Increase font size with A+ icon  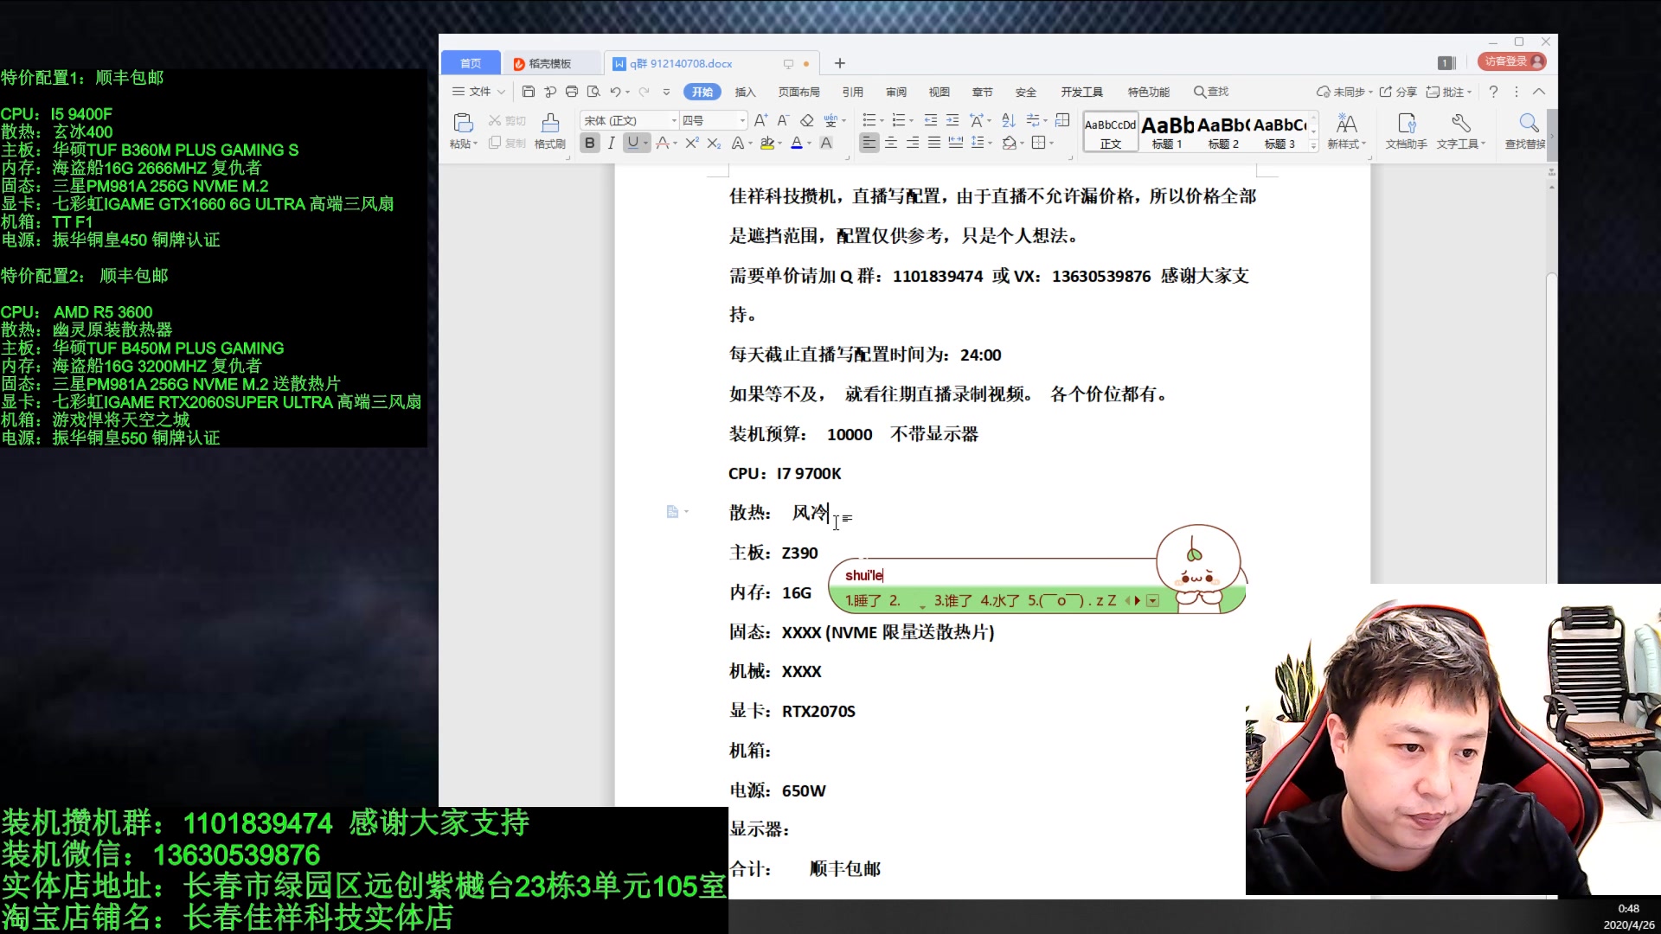[760, 120]
